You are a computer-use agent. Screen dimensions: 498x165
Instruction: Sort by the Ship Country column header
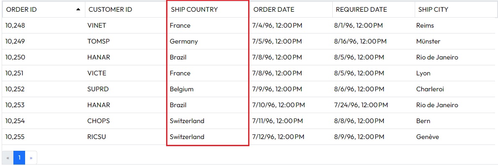click(x=208, y=10)
